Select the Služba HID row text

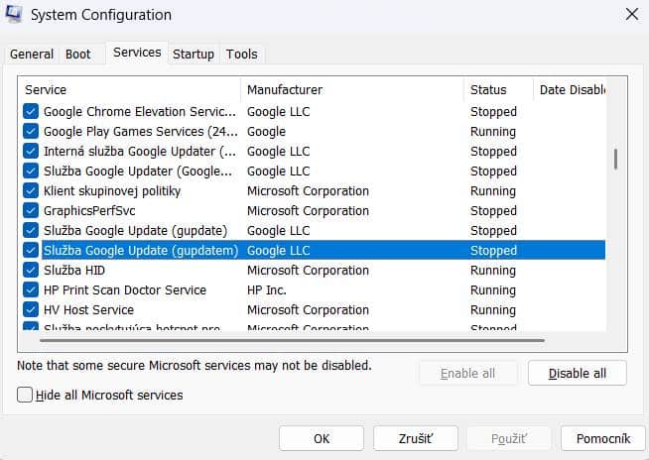click(x=74, y=270)
